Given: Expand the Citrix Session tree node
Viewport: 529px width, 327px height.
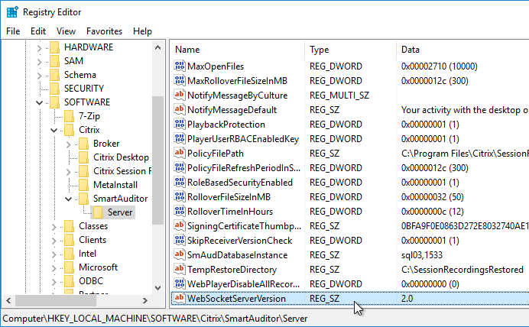Looking at the screenshot, I should tap(69, 172).
